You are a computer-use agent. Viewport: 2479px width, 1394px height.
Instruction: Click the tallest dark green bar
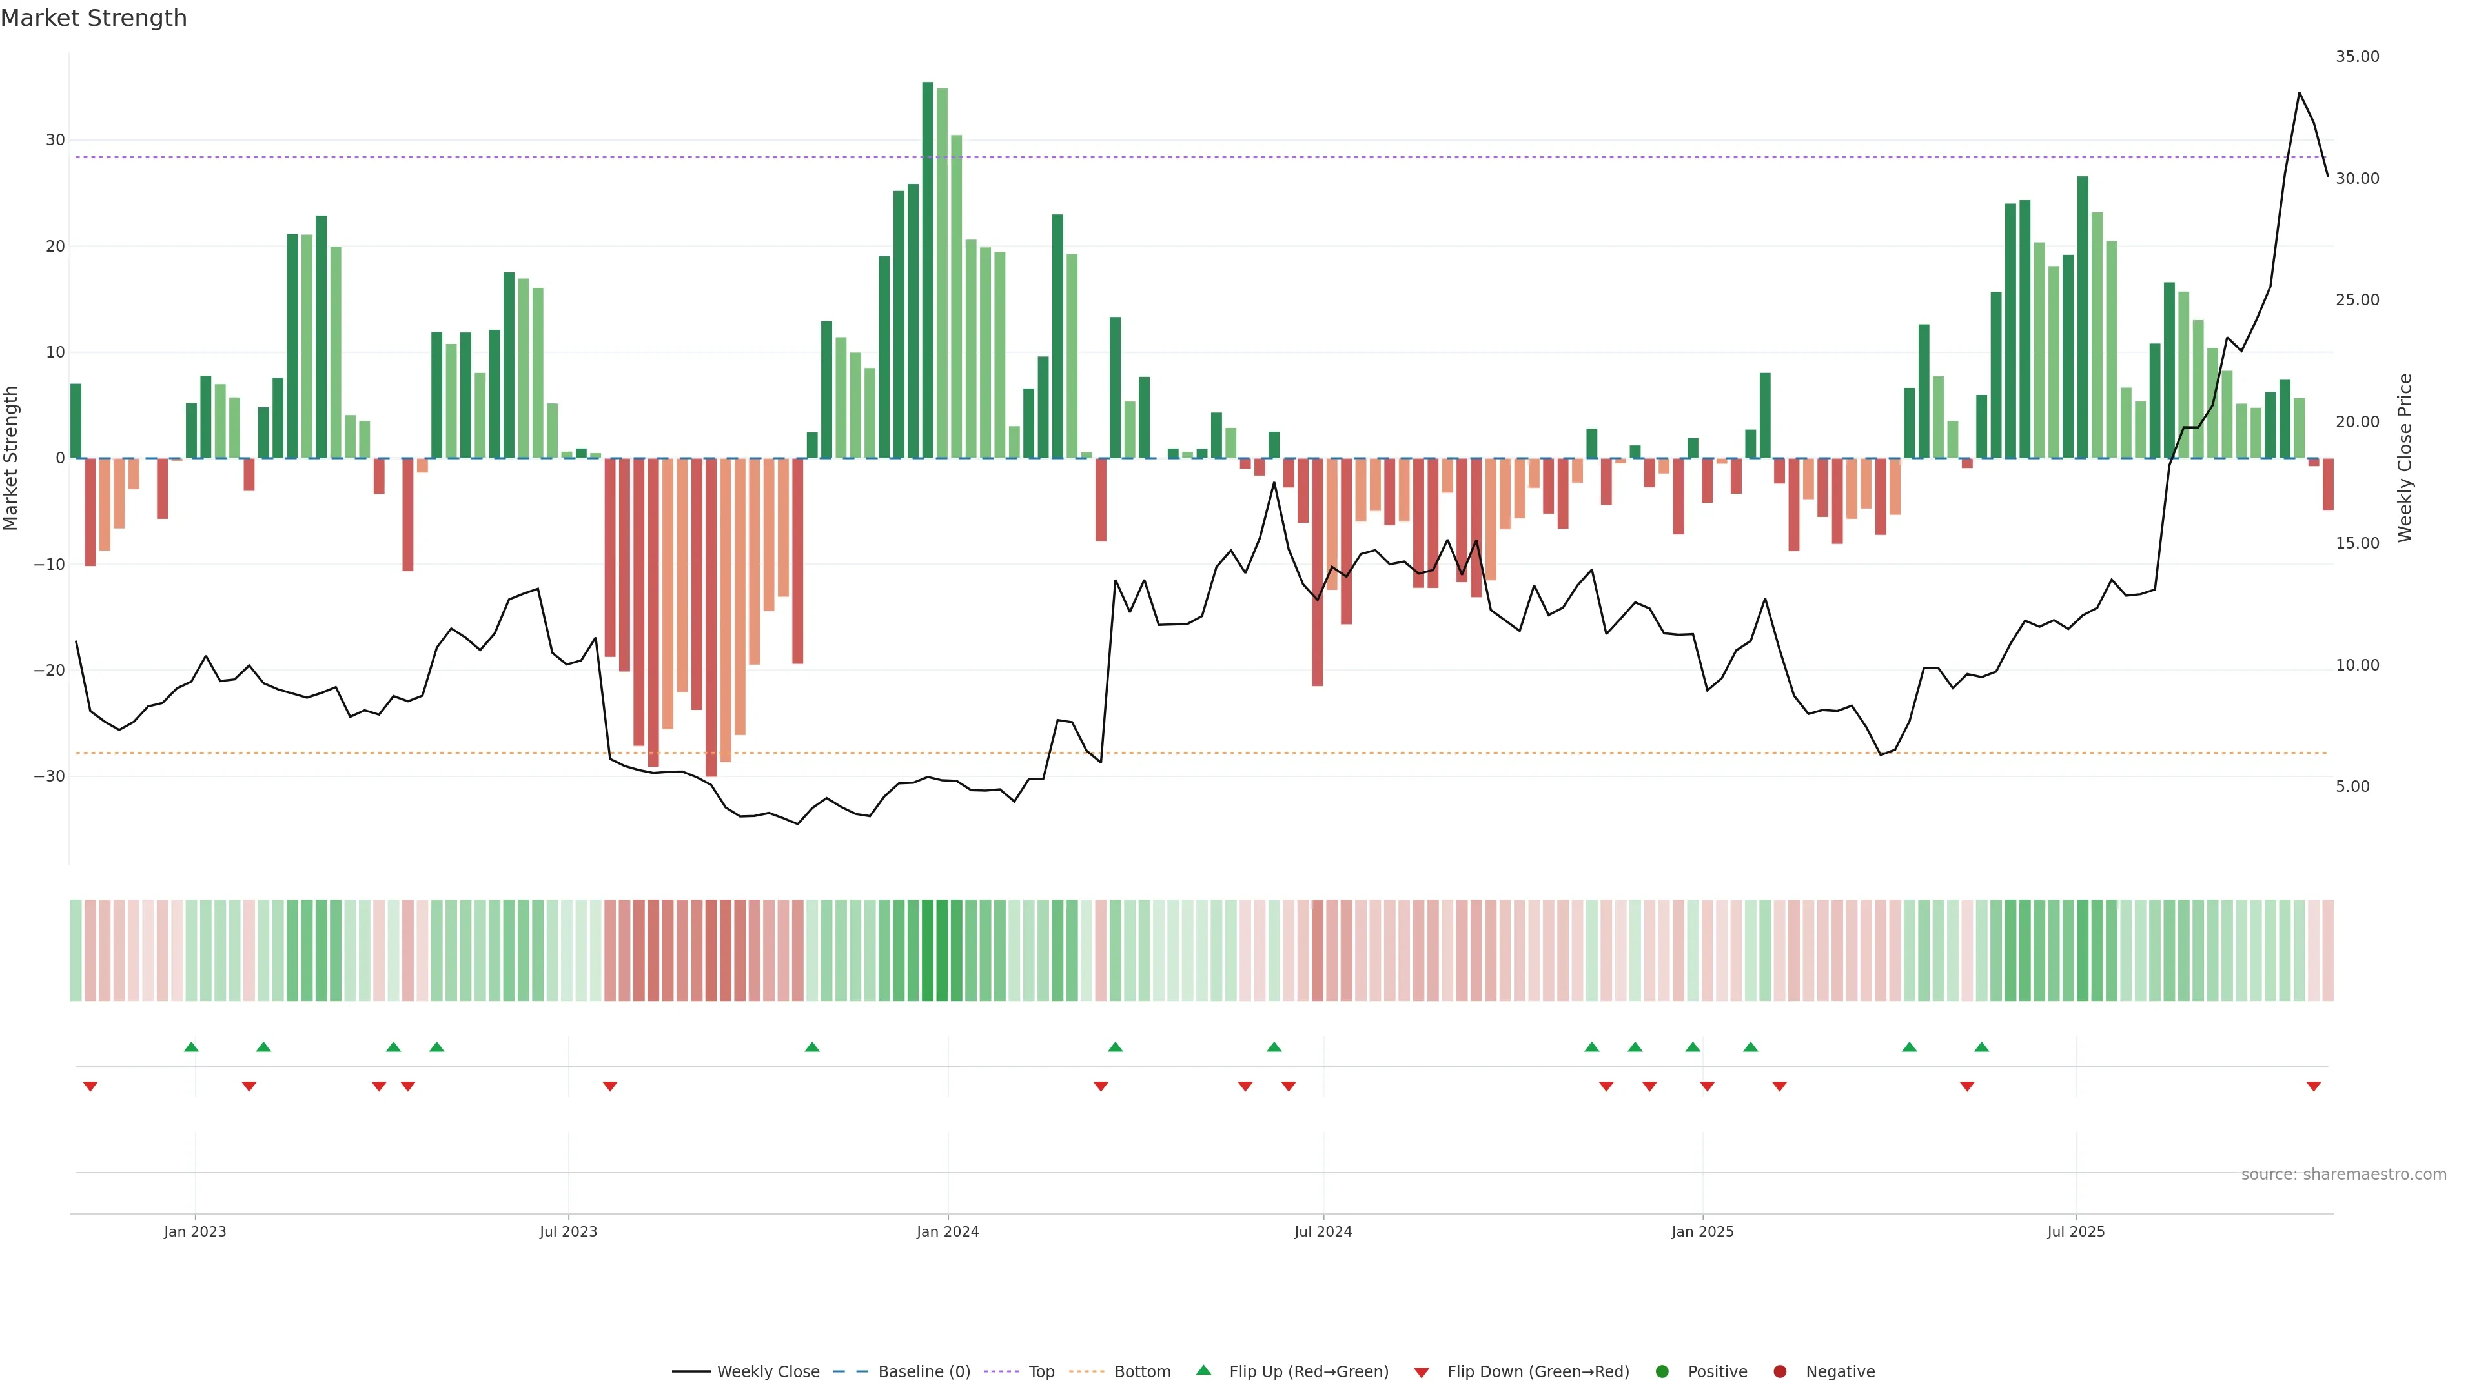928,269
